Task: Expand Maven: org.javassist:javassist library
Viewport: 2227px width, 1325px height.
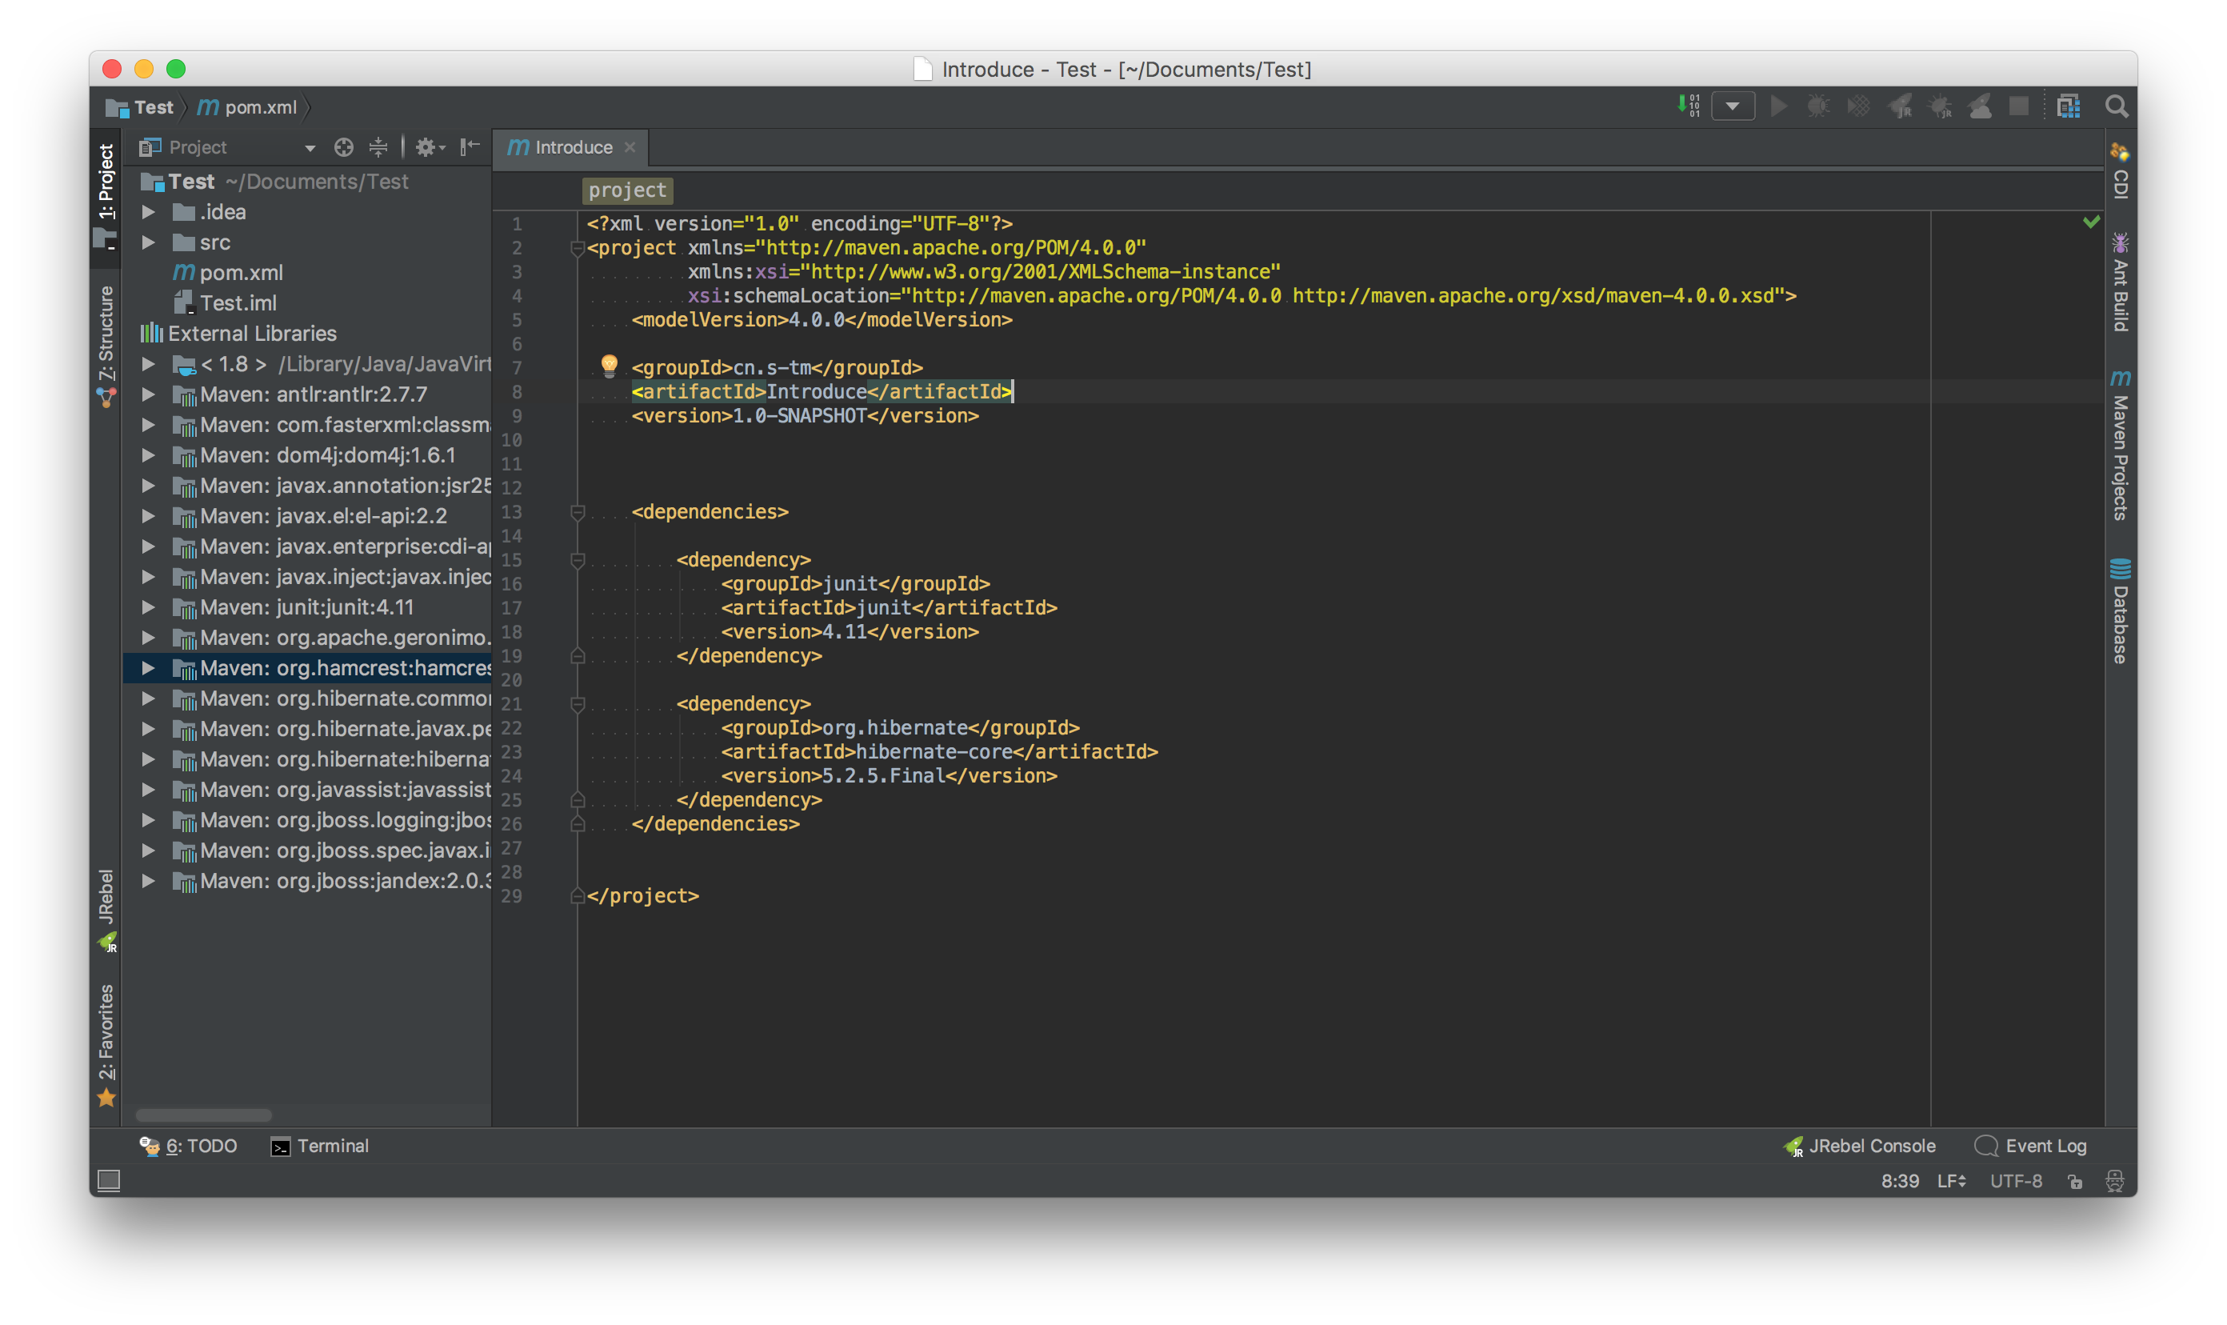Action: pyautogui.click(x=149, y=791)
